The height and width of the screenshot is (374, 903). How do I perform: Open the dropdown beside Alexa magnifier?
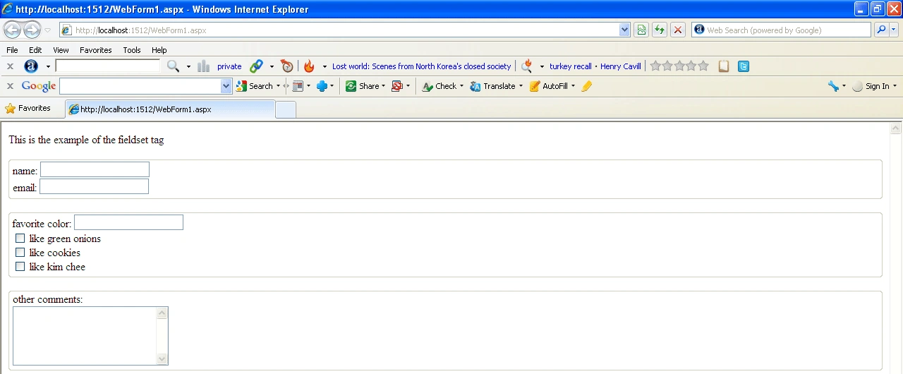[188, 67]
